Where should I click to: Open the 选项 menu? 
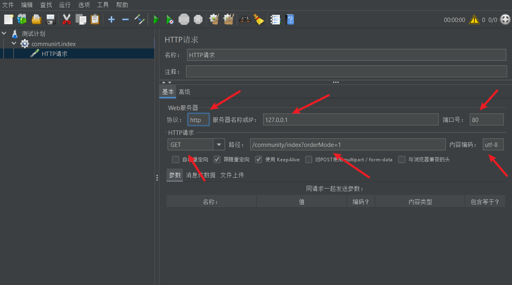click(x=84, y=5)
